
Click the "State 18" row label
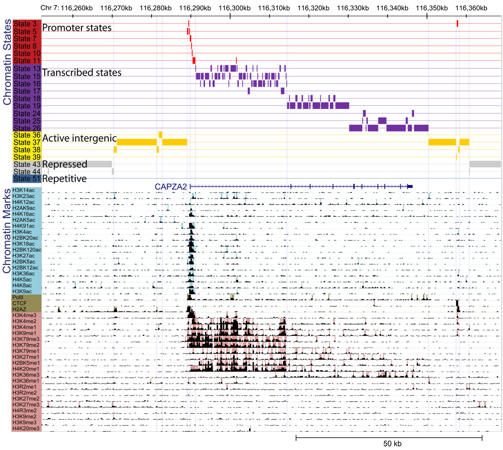tap(27, 99)
